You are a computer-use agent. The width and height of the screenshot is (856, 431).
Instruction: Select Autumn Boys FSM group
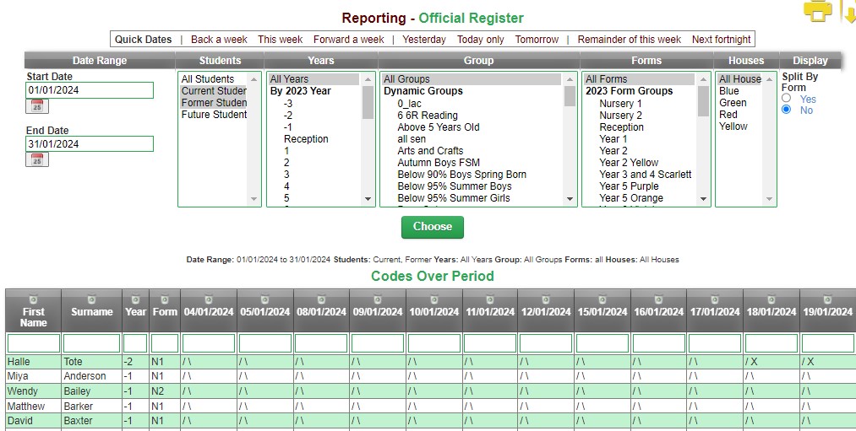472,163
